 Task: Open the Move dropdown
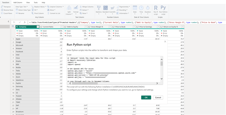pos(51,10)
